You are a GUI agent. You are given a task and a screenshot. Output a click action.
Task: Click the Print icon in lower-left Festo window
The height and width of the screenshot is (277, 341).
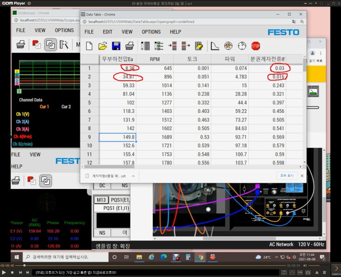(x=16, y=181)
